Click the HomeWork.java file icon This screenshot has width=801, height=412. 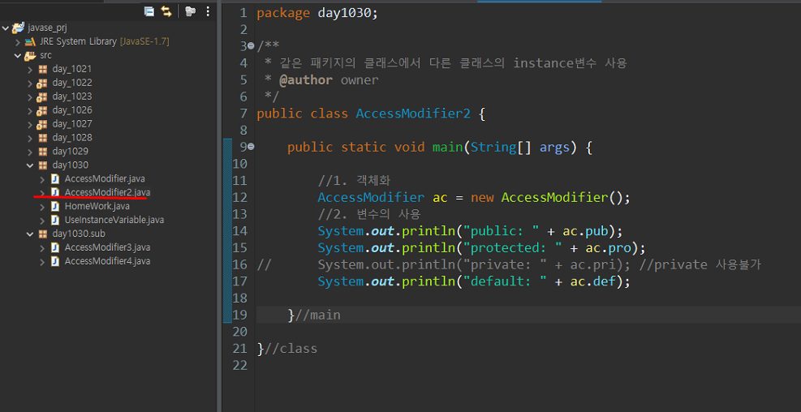55,206
